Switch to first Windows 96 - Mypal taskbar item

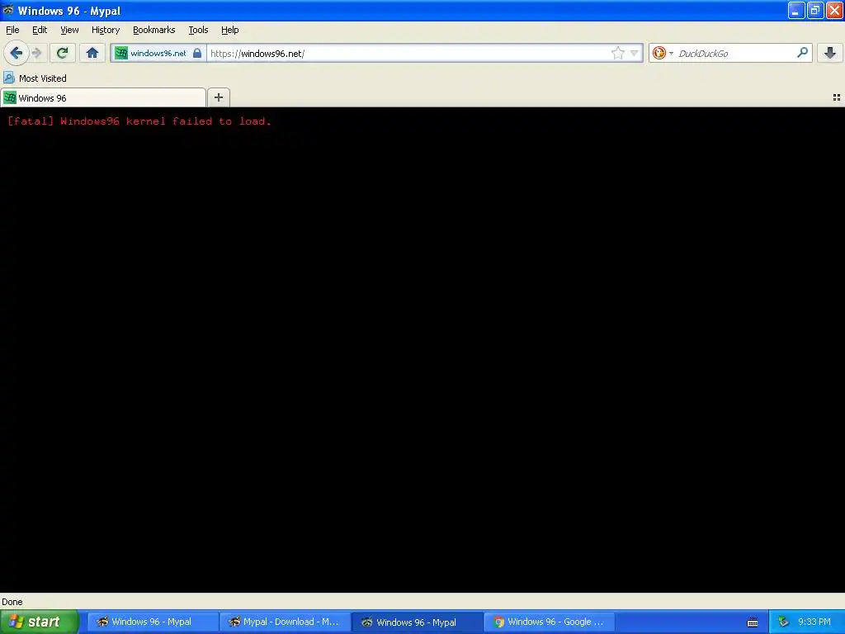coord(152,622)
